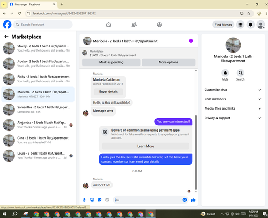The height and width of the screenshot is (218, 268).
Task: Open Windows taskbar search
Action: (15, 214)
